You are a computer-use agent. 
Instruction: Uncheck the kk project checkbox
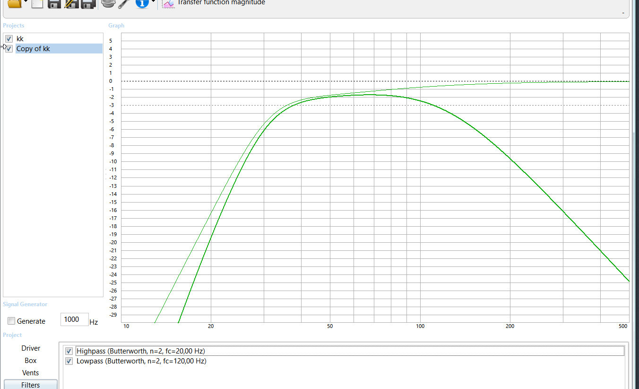(x=9, y=39)
